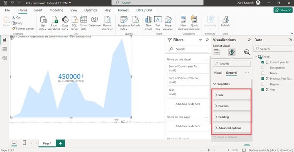Image resolution: width=294 pixels, height=152 pixels.
Task: Search fields in Data pane
Action: (x=273, y=49)
